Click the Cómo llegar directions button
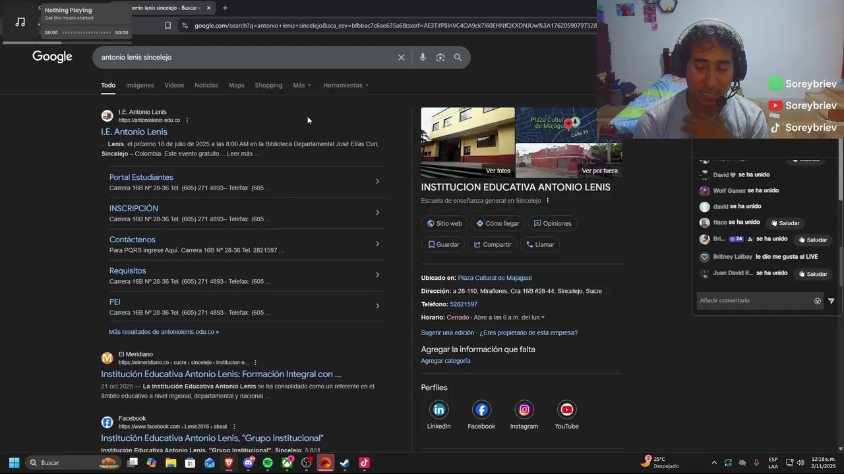This screenshot has width=844, height=474. 498,223
